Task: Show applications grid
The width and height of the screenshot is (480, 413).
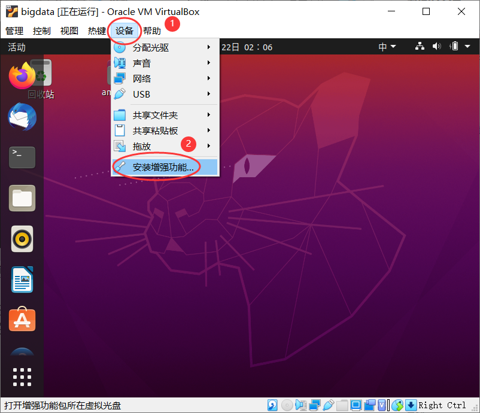Action: 22,377
